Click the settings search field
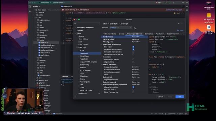This screenshot has height=121, width=216. pos(87,24)
